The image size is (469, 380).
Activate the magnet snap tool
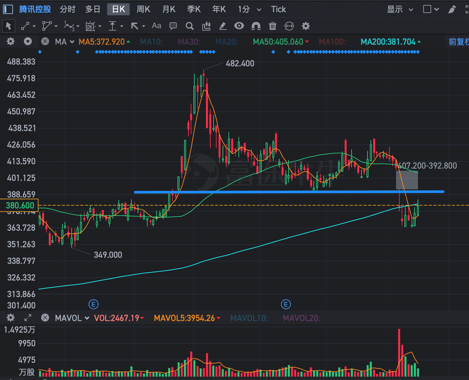click(256, 26)
